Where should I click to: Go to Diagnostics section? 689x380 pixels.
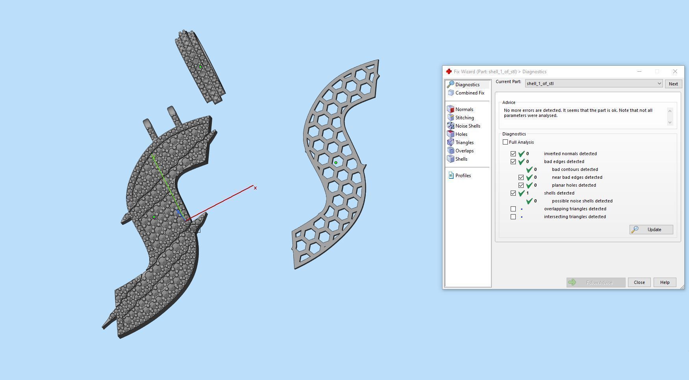click(x=468, y=85)
